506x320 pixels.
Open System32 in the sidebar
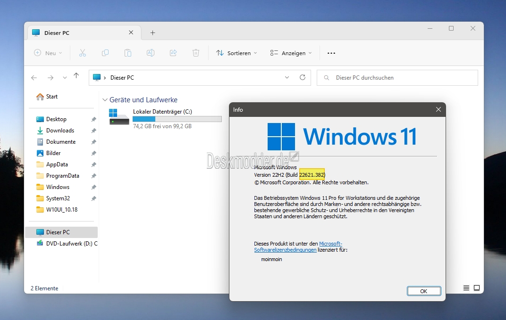(58, 198)
